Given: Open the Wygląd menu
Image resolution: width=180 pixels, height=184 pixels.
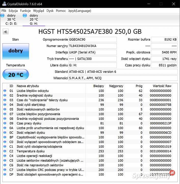Looking at the screenshot, I should pyautogui.click(x=38, y=11).
